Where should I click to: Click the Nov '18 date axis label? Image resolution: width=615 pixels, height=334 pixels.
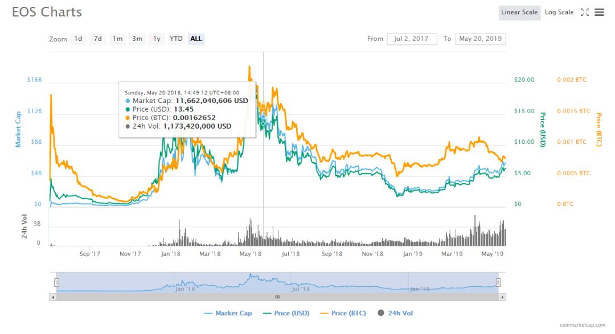(x=372, y=254)
